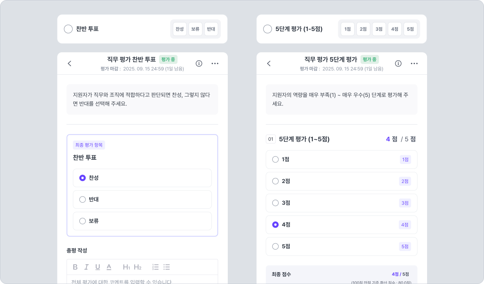Go back from 직무 평가 5단계 평가
484x284 pixels.
point(269,63)
